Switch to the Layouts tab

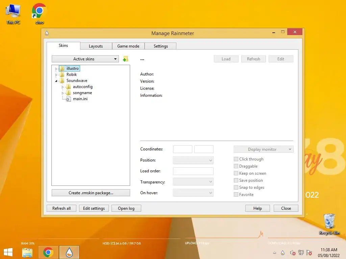click(x=96, y=46)
